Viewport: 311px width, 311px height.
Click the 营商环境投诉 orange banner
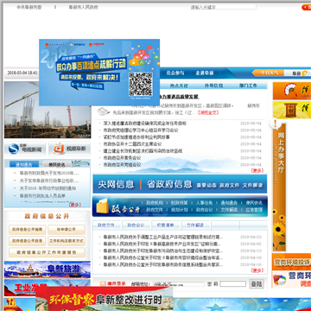(x=291, y=262)
